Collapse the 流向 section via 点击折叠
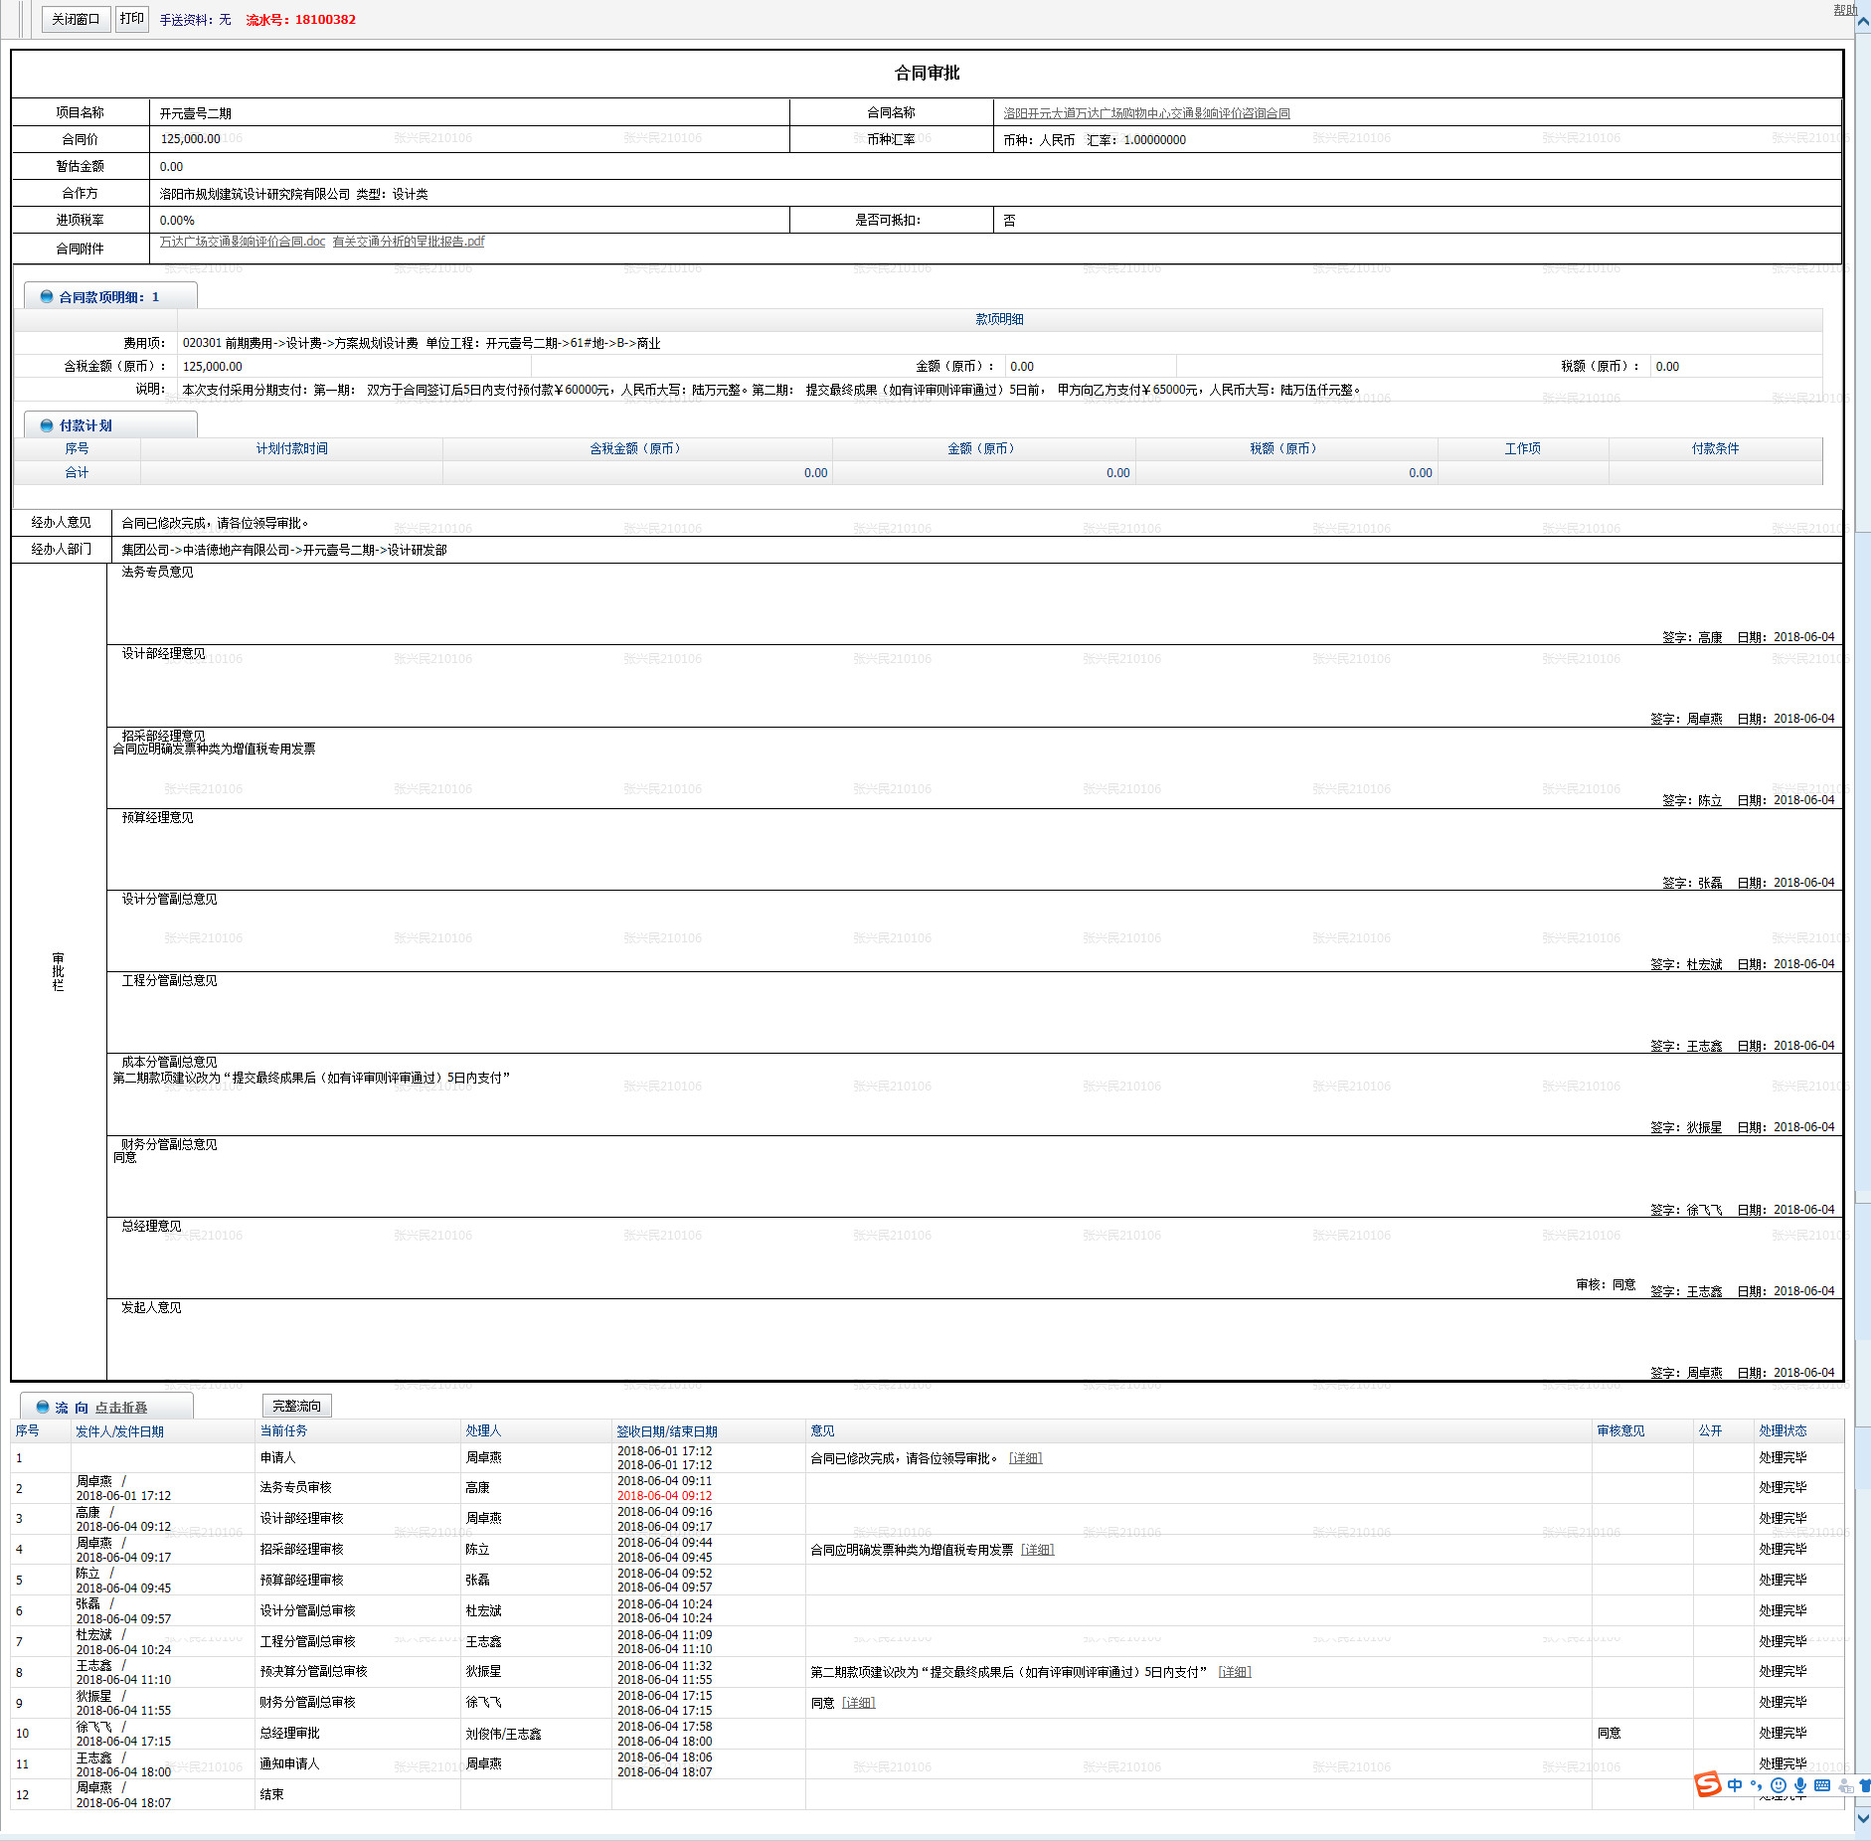Image resolution: width=1871 pixels, height=1841 pixels. [x=120, y=1408]
